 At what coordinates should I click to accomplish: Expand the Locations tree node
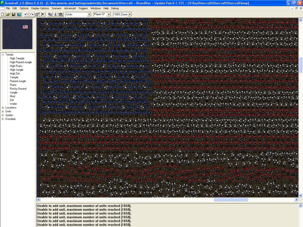[x=3, y=108]
